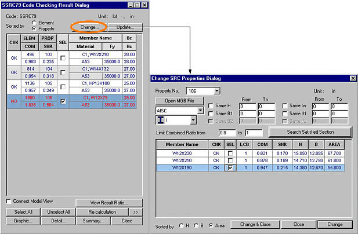Tick SEL checkbox for W12X230 row
Screen dimensions: 358x234
[x=230, y=152]
